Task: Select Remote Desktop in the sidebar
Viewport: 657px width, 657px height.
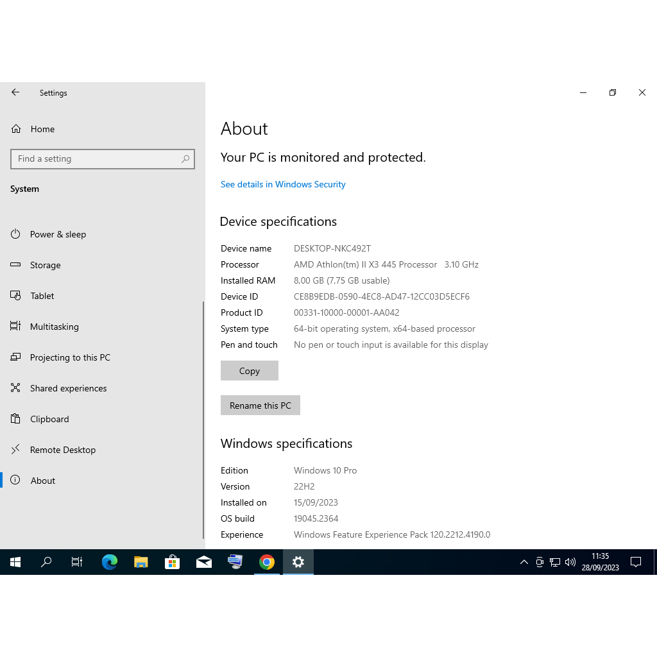Action: pyautogui.click(x=62, y=450)
